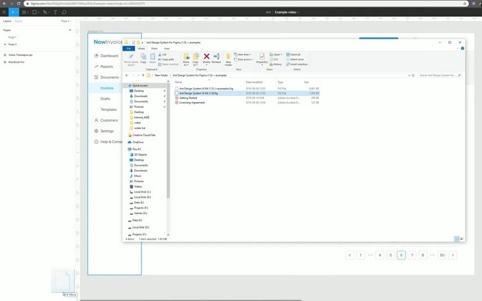Click History in Open group
The width and height of the screenshot is (482, 301).
[275, 65]
